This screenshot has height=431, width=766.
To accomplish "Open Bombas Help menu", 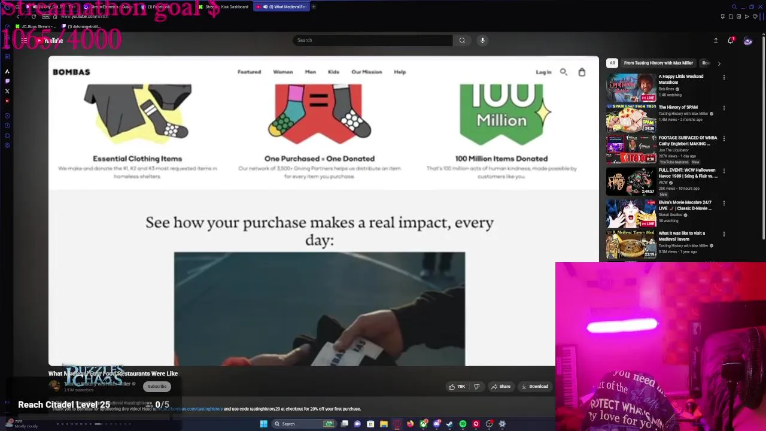I will pos(400,72).
